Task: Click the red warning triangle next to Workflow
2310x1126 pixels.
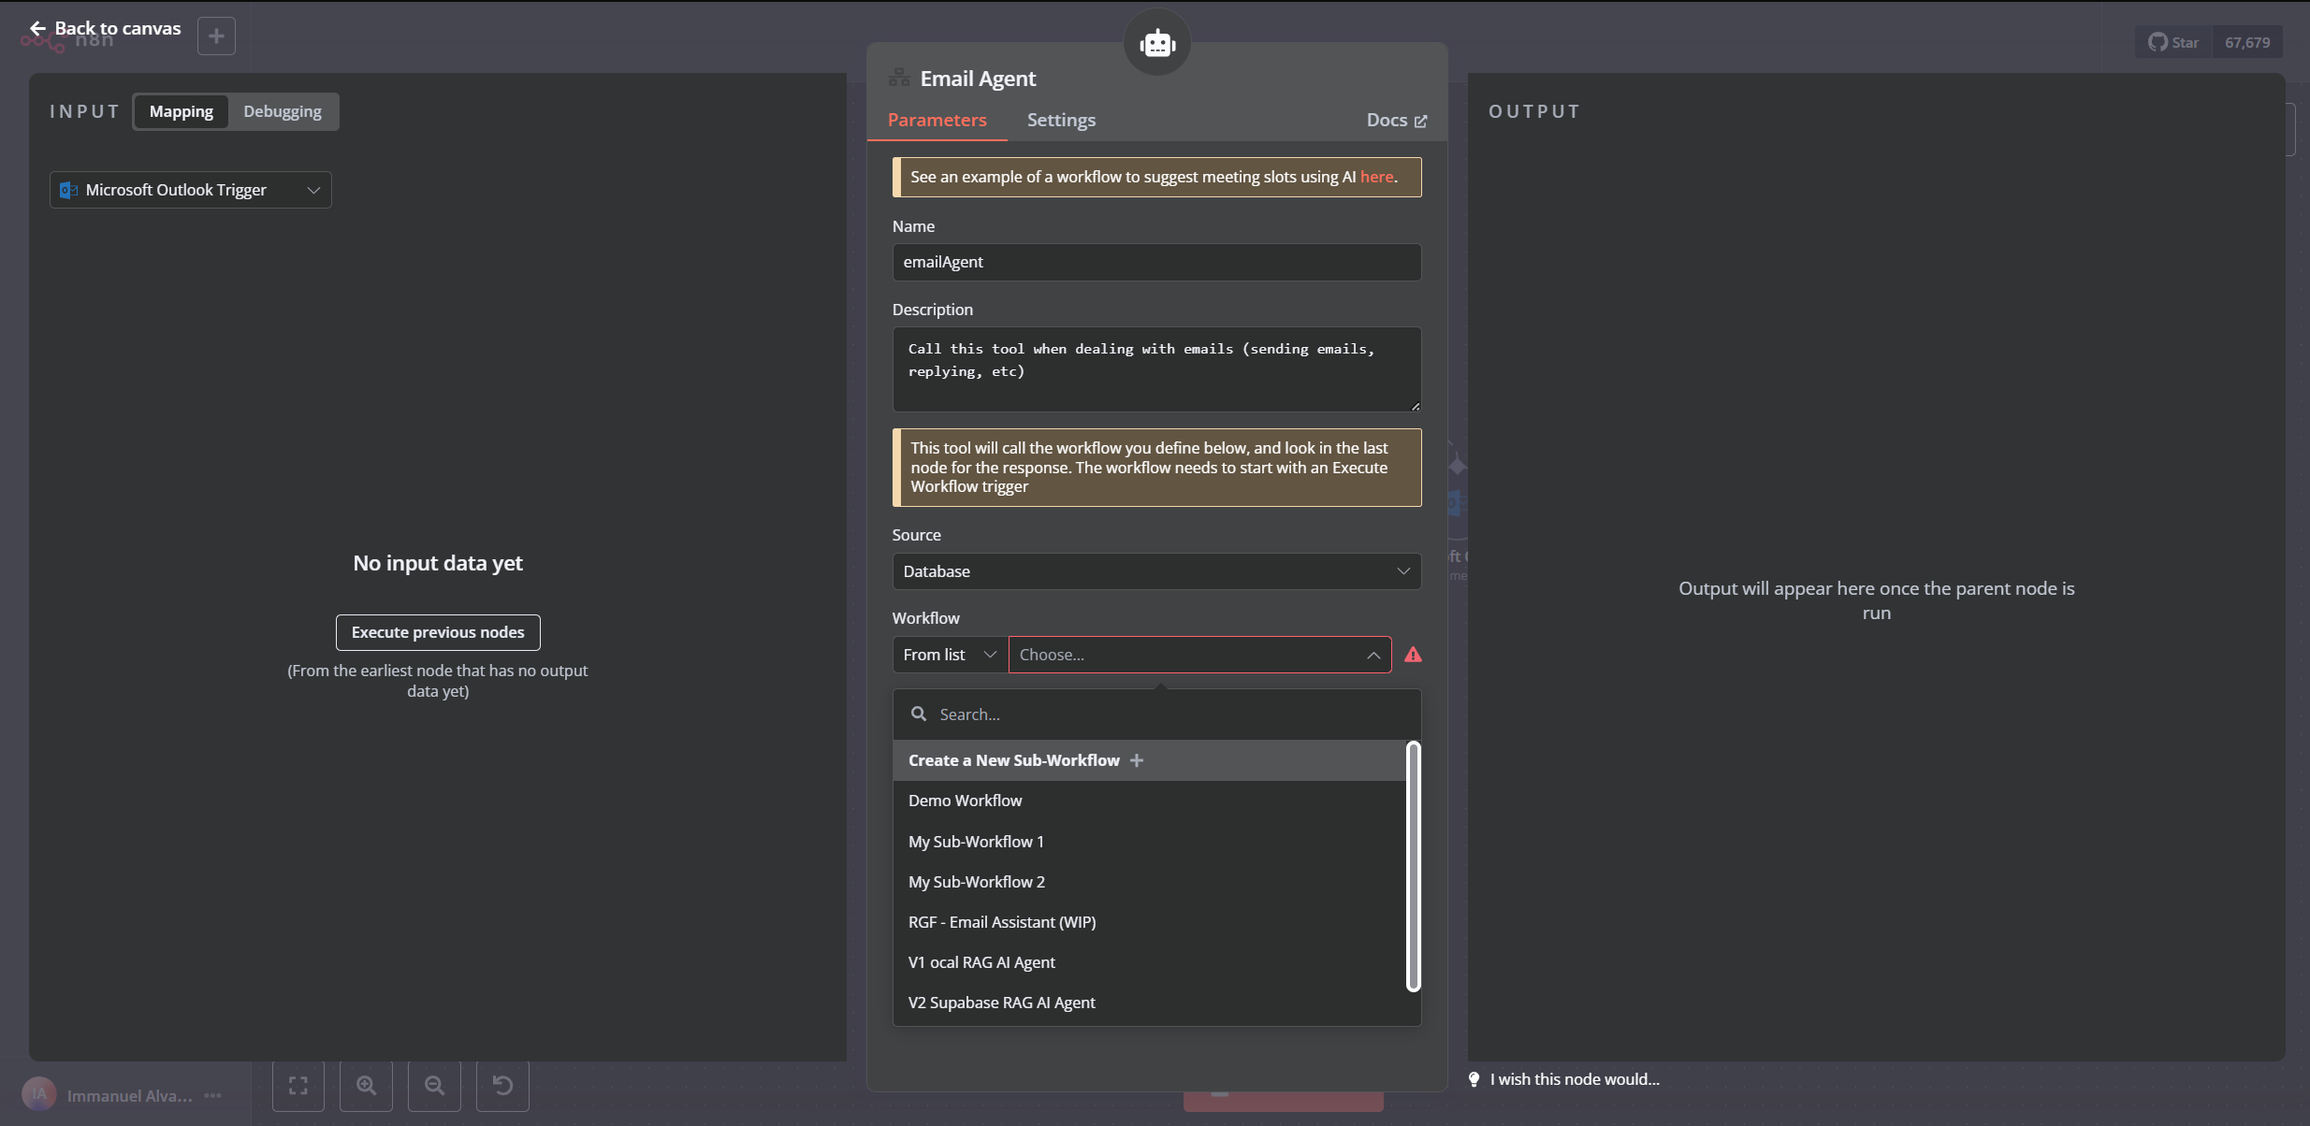Action: tap(1413, 655)
